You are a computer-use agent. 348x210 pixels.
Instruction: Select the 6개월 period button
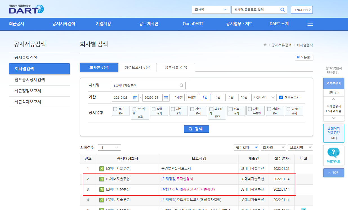pos(192,98)
